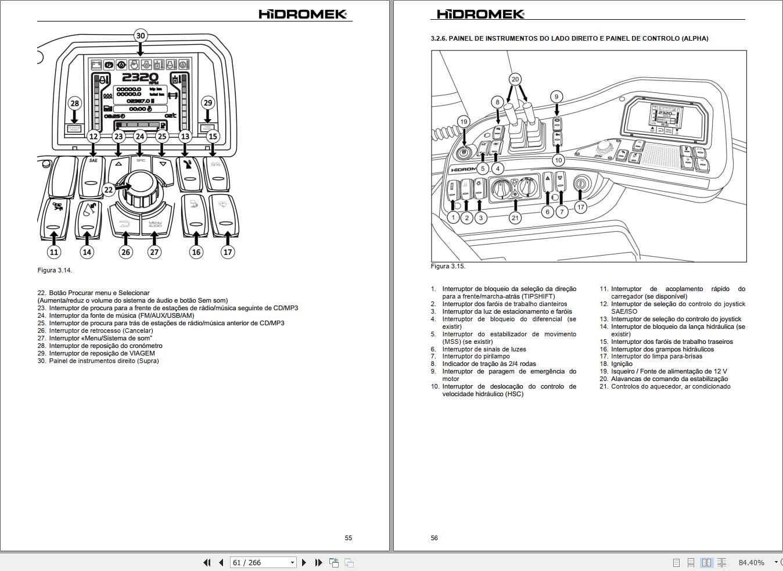Viewport: 783px width, 571px height.
Task: Click item 17 Interruptor do limpa para-brisas
Action: 651,356
